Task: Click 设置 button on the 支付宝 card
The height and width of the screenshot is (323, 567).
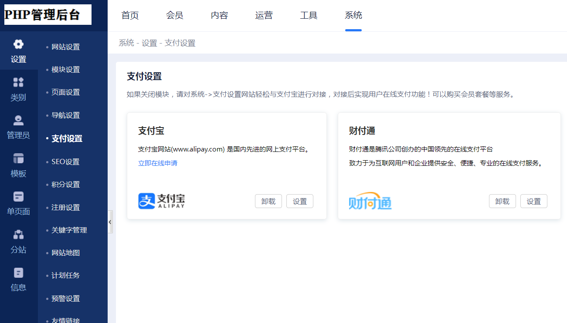Action: coord(300,201)
